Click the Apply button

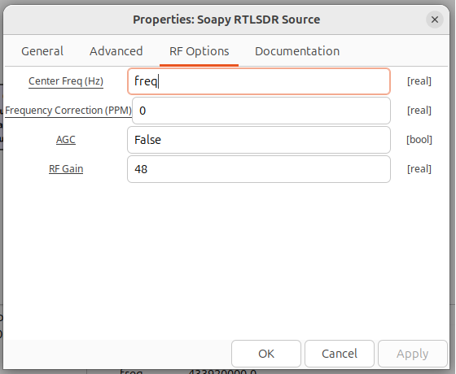(x=413, y=354)
